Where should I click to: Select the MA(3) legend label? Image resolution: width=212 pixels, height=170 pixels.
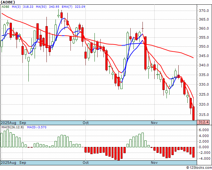click(x=16, y=7)
